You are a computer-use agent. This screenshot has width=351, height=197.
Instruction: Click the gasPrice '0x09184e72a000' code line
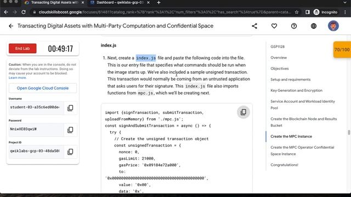tap(150, 165)
